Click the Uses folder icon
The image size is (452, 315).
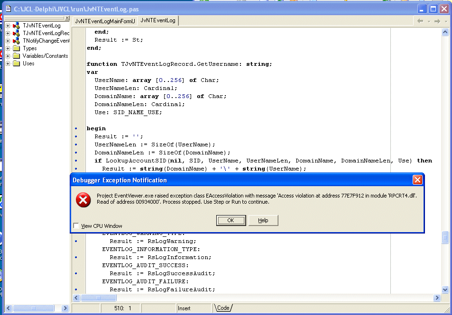(x=16, y=63)
